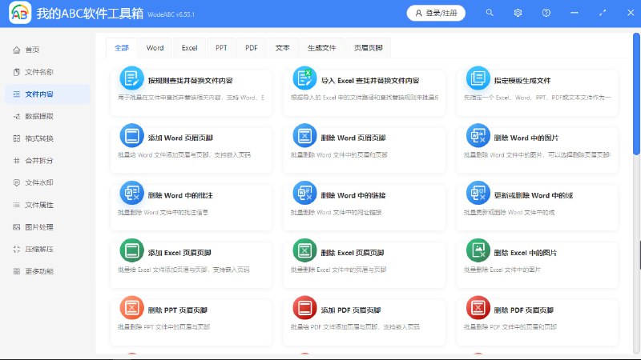Open 更多功能 in the sidebar
641x360 pixels.
click(x=39, y=271)
